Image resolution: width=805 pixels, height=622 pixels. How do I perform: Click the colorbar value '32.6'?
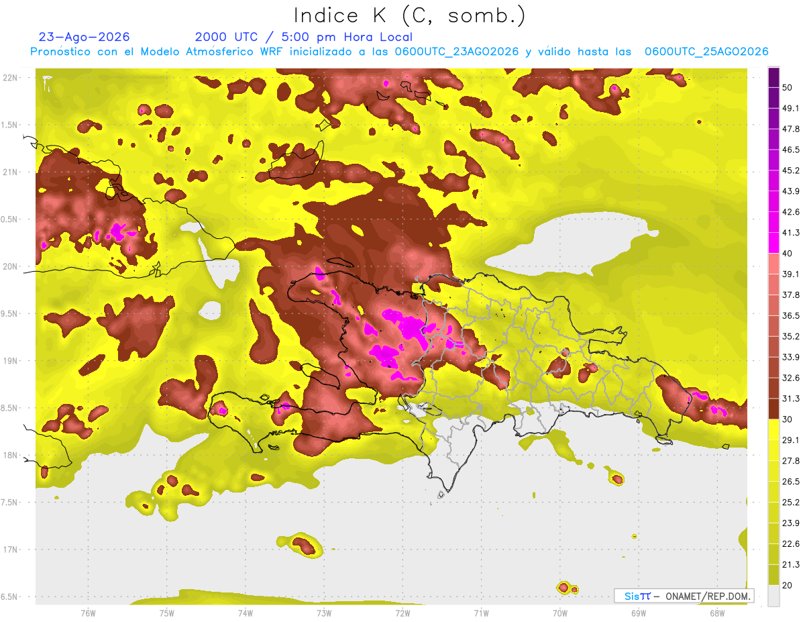(790, 378)
